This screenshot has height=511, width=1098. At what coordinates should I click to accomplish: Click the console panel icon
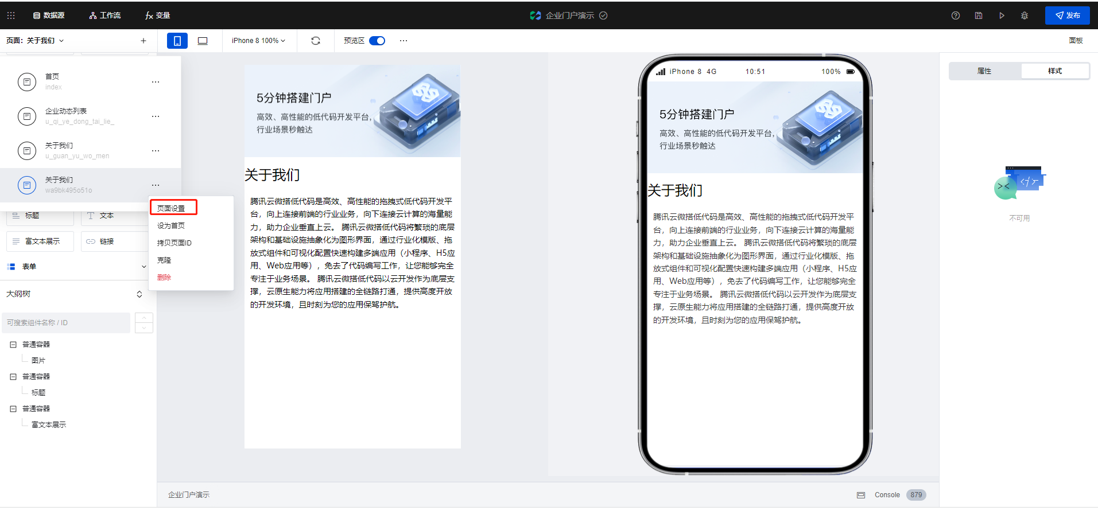(x=861, y=495)
